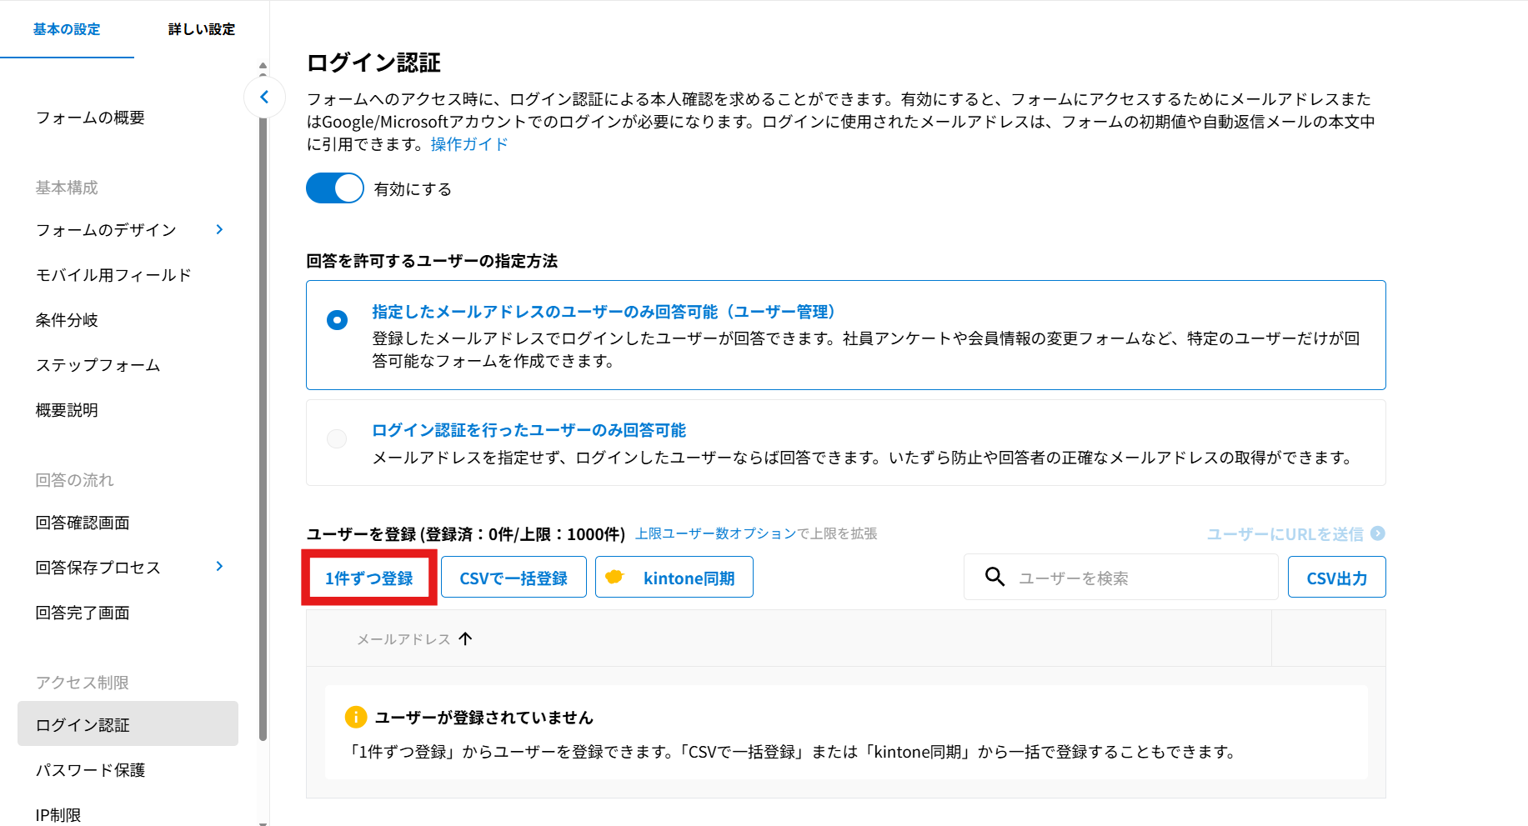Click the 1件ずつ登録 button
Image resolution: width=1528 pixels, height=826 pixels.
coord(368,578)
